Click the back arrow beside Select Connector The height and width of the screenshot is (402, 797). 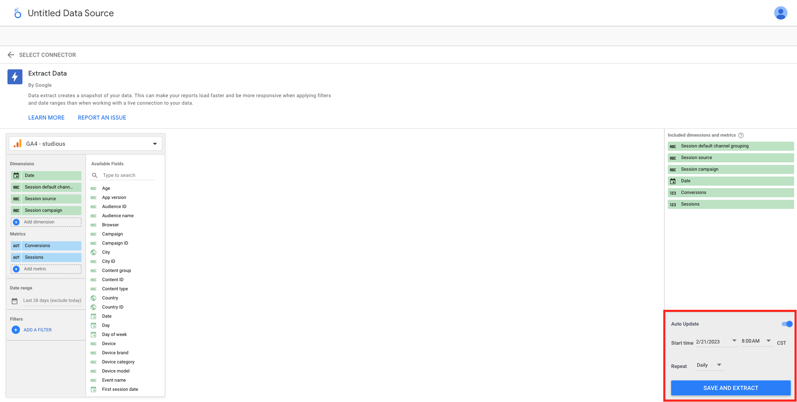point(11,55)
